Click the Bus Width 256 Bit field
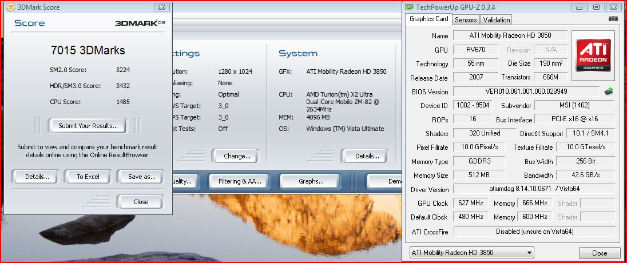Viewport: 627px width, 263px height. pos(585,161)
